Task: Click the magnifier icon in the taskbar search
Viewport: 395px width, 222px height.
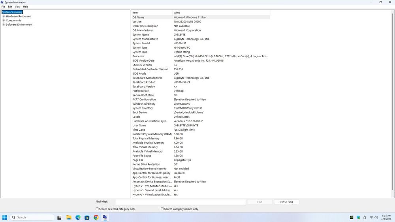Action: coord(13,217)
